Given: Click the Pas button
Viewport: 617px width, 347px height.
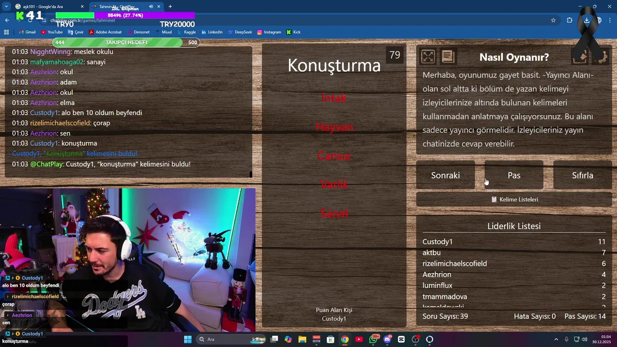Looking at the screenshot, I should click(x=514, y=175).
